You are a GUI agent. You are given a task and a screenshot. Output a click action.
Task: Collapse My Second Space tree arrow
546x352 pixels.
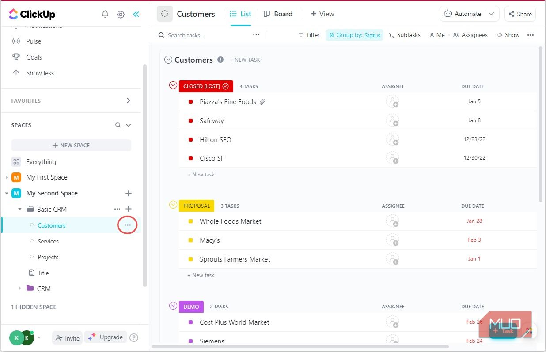click(x=6, y=193)
